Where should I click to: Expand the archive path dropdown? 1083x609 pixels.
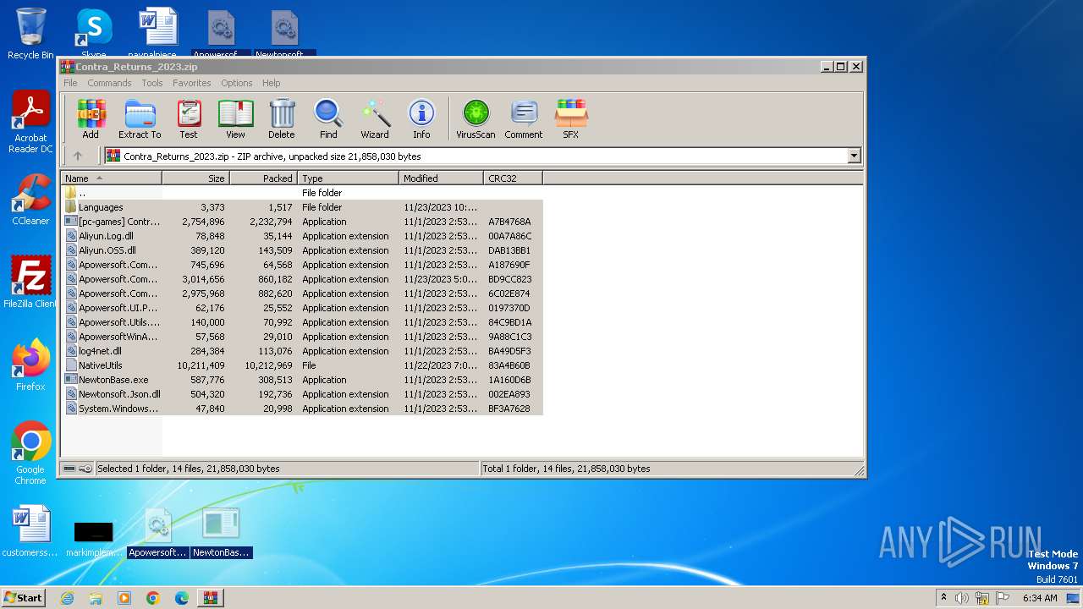click(x=854, y=156)
